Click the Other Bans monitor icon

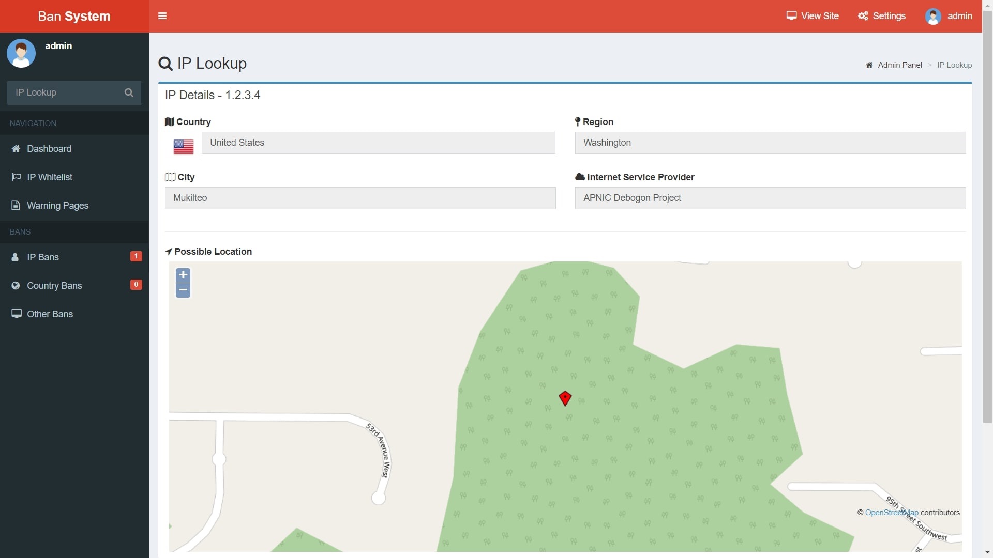click(x=16, y=314)
